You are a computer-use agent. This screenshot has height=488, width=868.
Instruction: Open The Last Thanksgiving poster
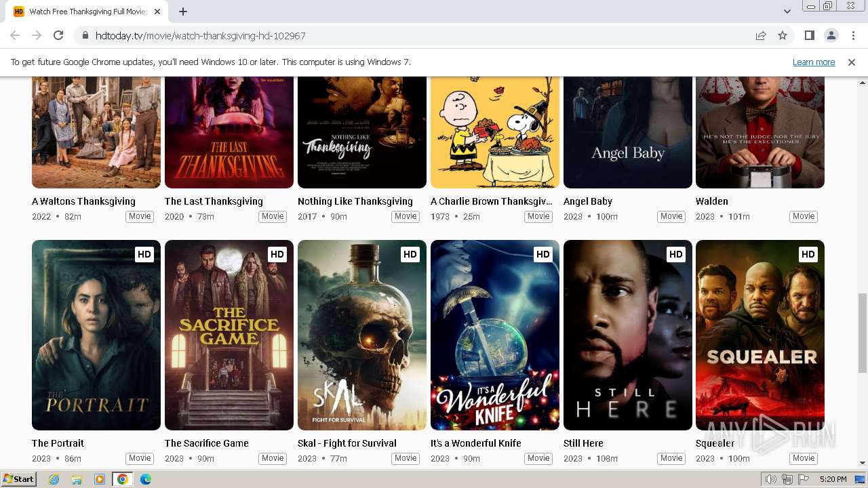(229, 132)
